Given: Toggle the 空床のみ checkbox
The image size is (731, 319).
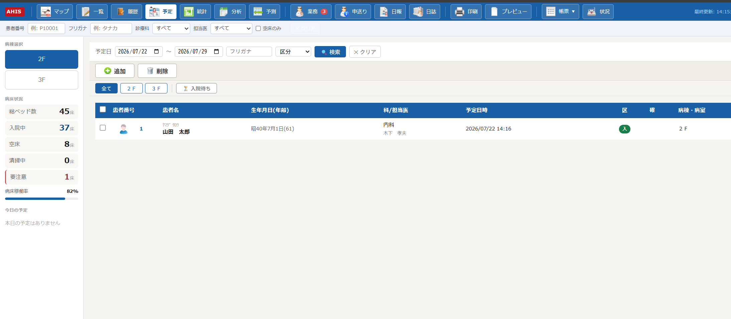Looking at the screenshot, I should (258, 28).
